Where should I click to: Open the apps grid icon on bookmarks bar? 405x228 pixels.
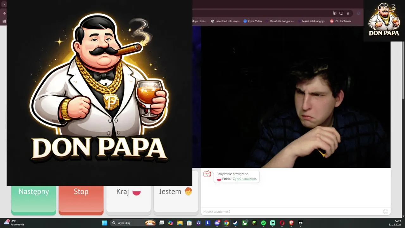tap(4, 21)
